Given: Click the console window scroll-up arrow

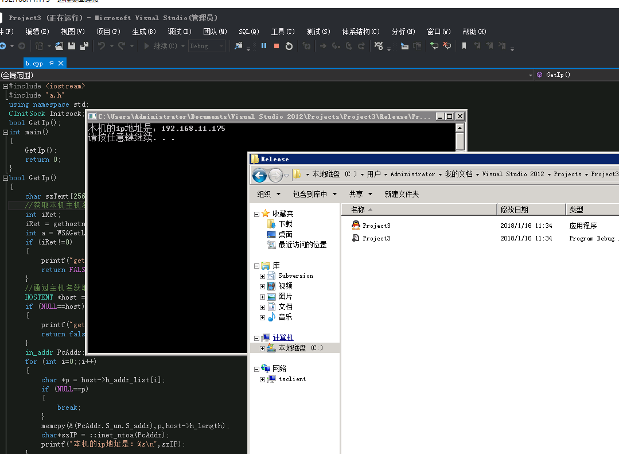Looking at the screenshot, I should (460, 128).
